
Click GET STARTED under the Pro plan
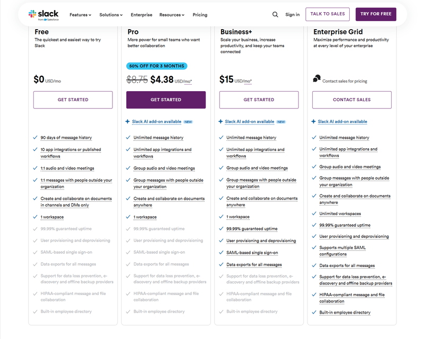click(165, 100)
